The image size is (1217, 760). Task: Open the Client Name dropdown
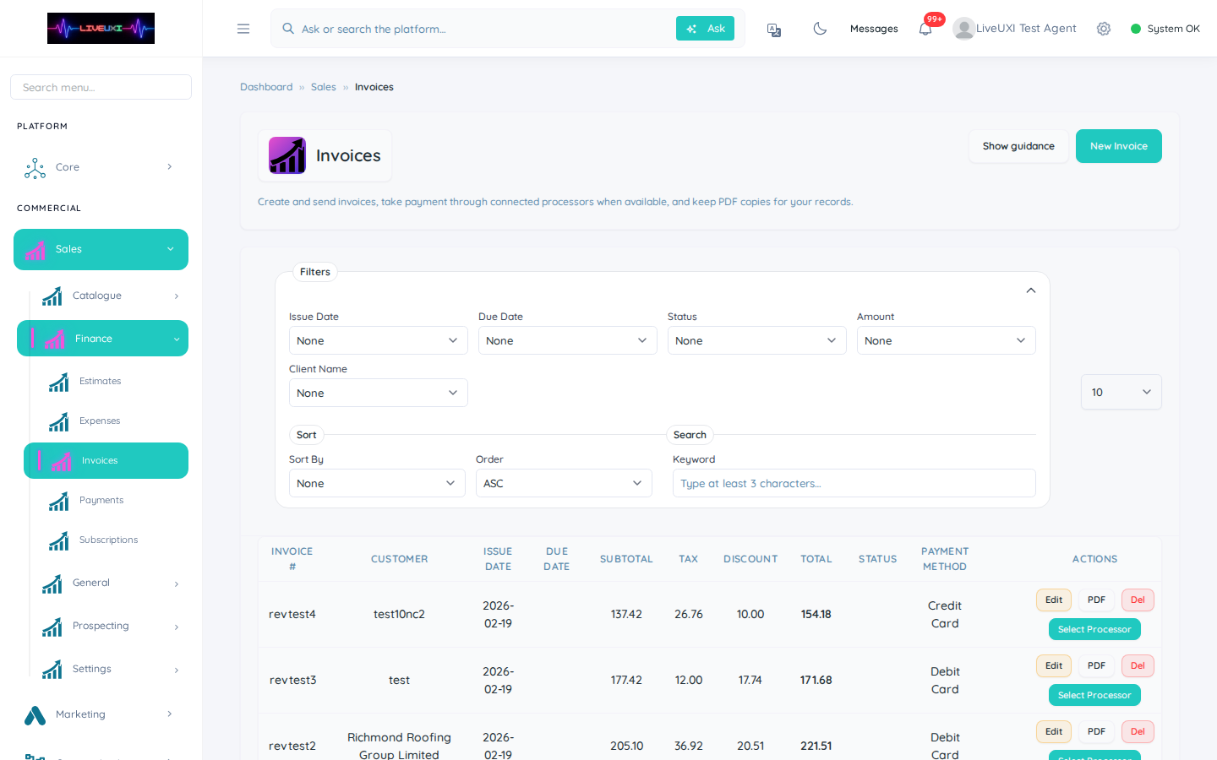(379, 393)
